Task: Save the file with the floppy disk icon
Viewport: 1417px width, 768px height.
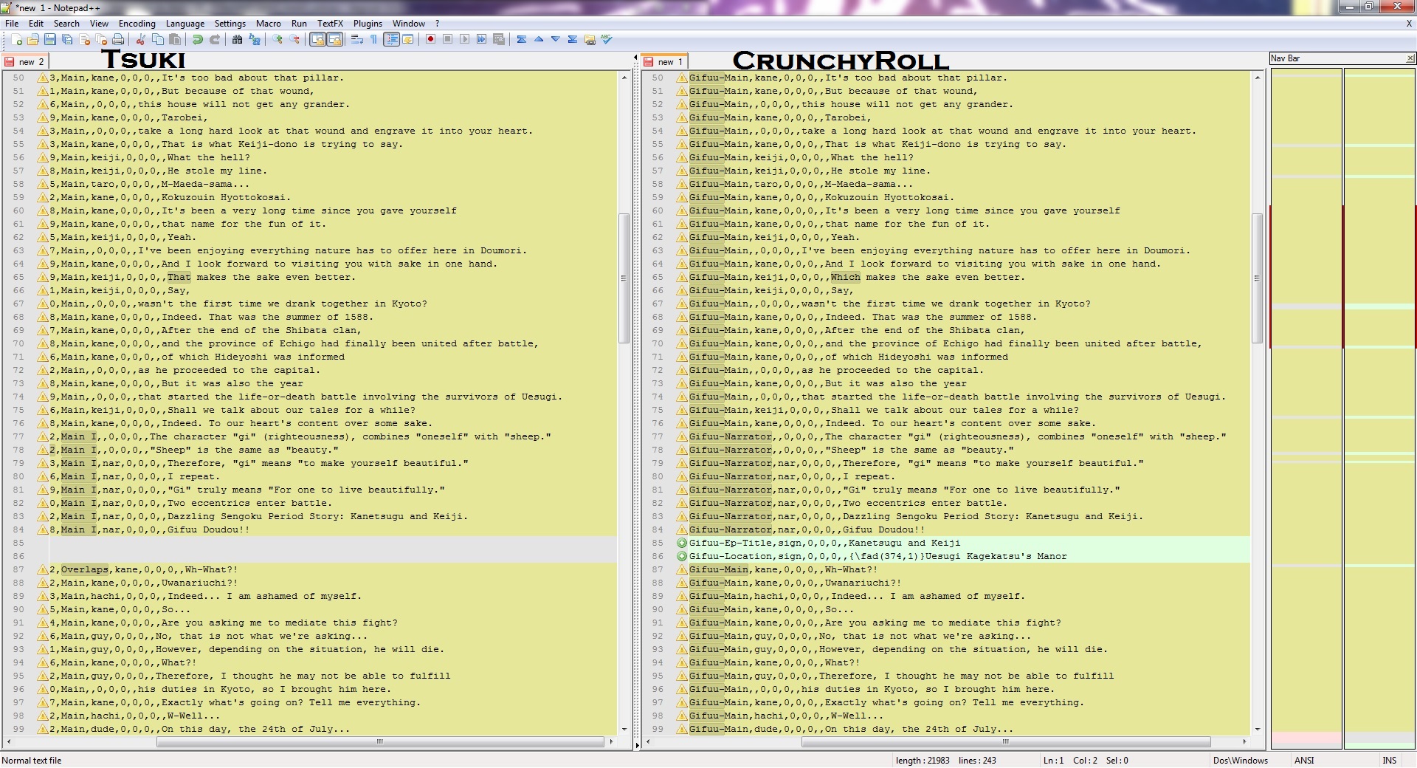Action: coord(50,39)
